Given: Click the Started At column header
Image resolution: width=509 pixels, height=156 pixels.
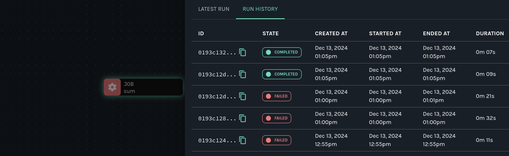Looking at the screenshot, I should (385, 34).
